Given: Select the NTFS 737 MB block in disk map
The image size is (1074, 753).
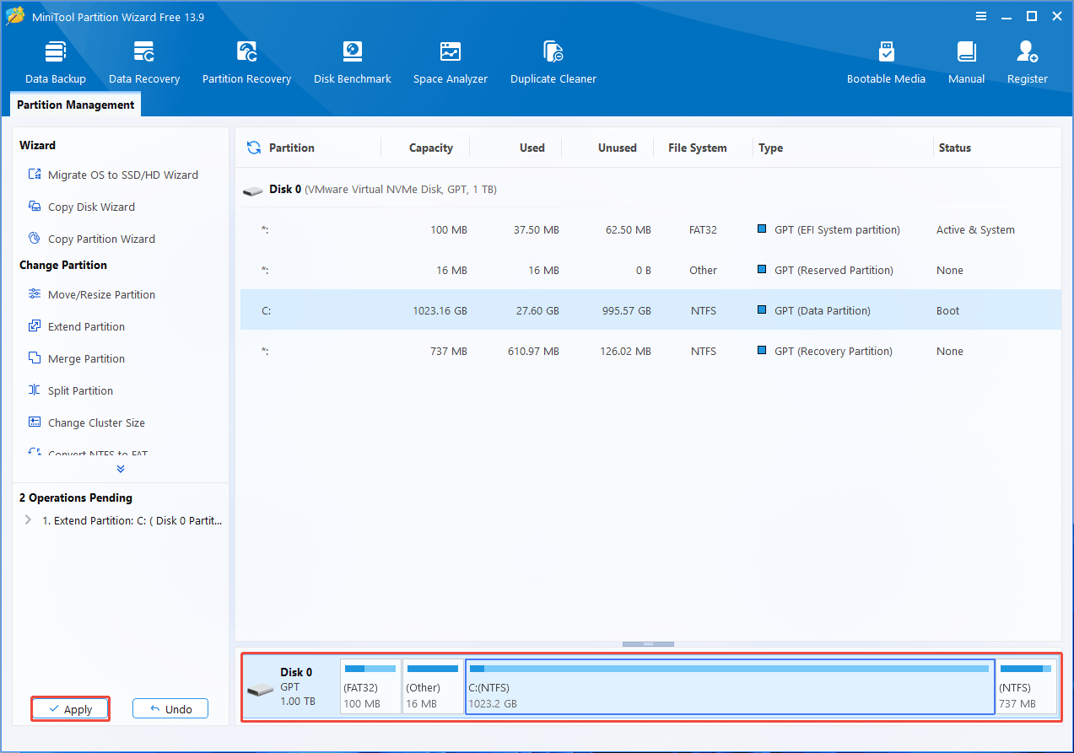Looking at the screenshot, I should click(1026, 686).
